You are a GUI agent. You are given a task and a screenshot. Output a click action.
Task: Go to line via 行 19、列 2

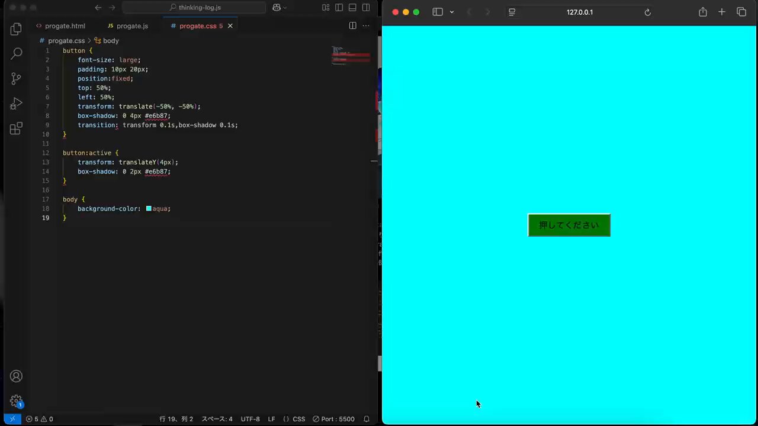click(176, 419)
